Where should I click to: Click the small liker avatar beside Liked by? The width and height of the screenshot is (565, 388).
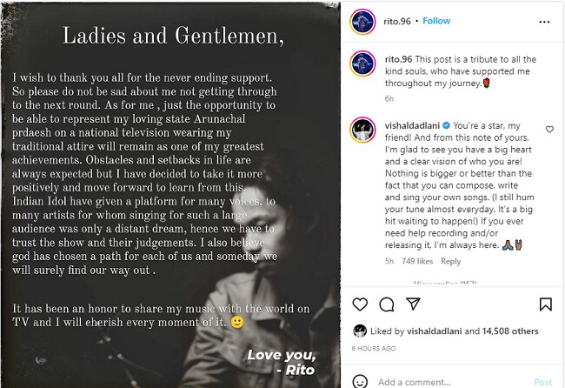359,331
